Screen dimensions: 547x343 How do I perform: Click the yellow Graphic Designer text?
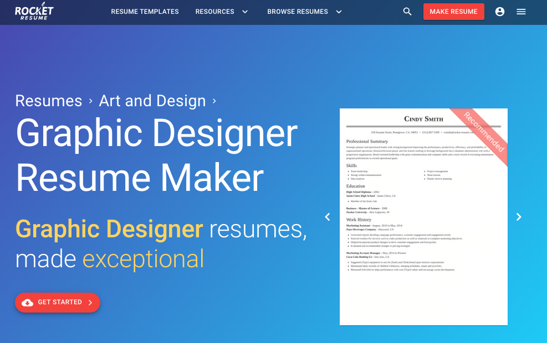tap(109, 229)
